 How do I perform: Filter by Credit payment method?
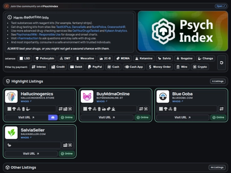(58, 67)
